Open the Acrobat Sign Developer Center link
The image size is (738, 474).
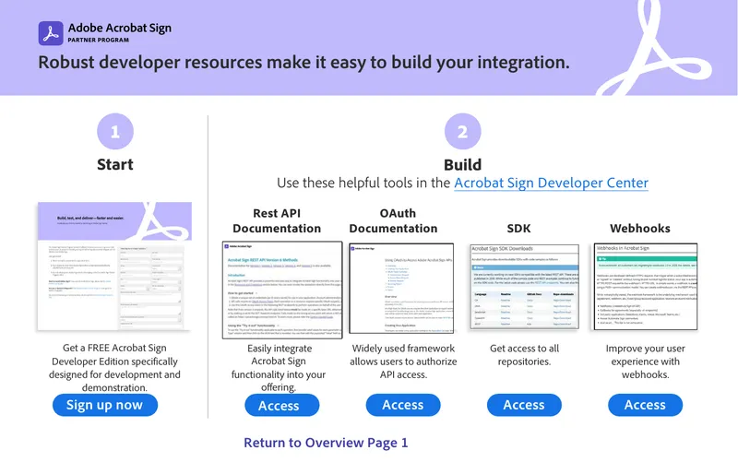[x=551, y=183]
